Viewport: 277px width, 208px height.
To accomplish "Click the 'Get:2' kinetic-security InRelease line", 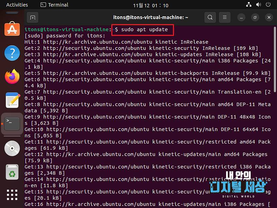I will tap(141, 48).
